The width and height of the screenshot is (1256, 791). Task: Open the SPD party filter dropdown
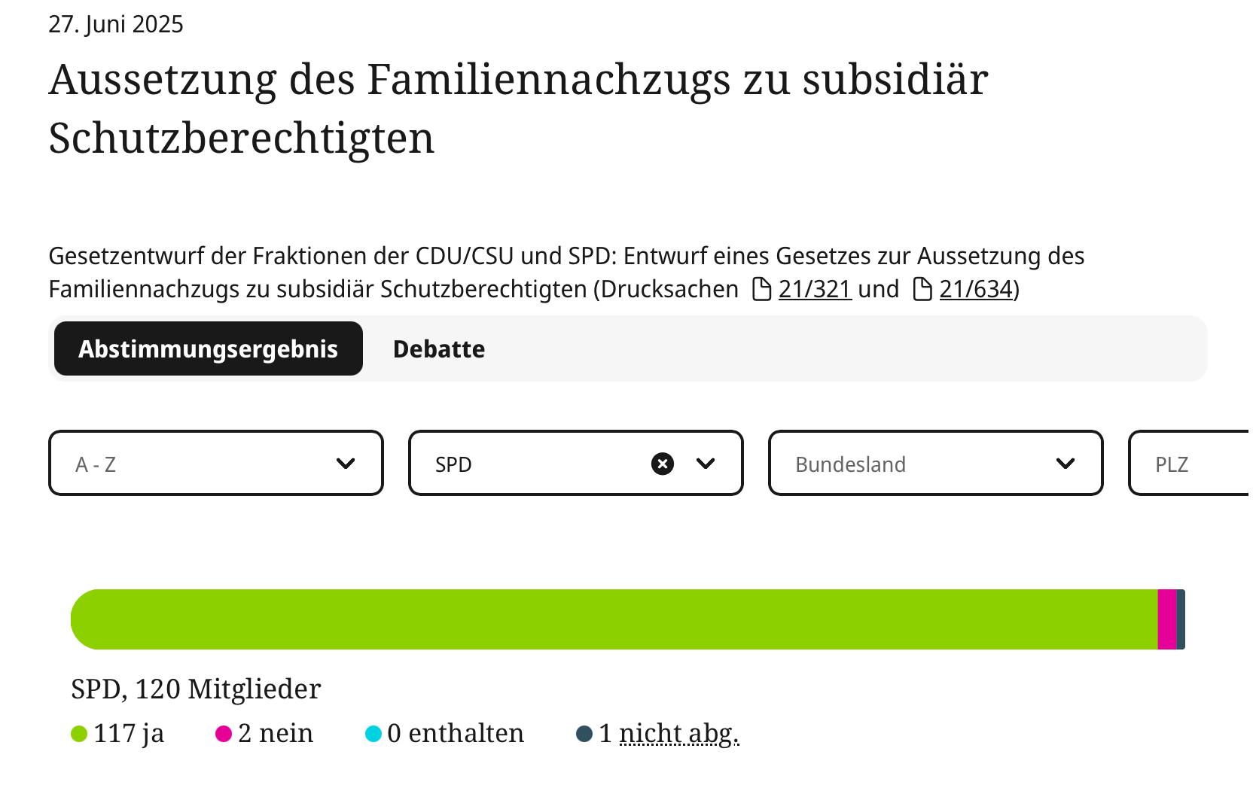576,463
